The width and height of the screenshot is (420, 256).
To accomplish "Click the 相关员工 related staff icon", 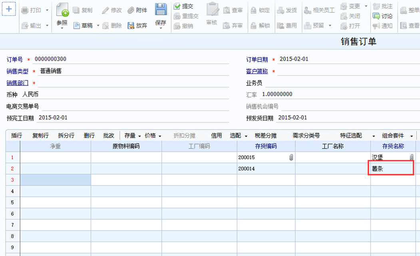I will click(x=307, y=10).
